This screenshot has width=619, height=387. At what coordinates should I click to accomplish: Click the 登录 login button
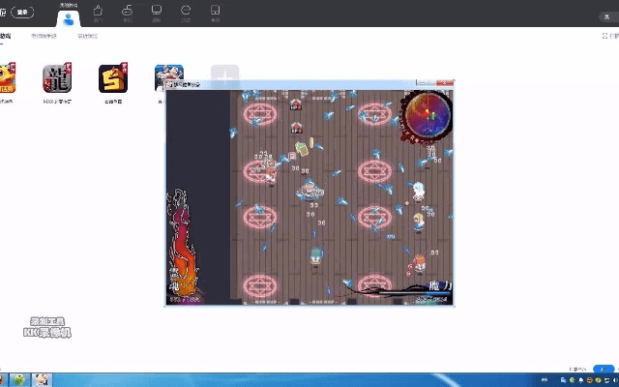[x=23, y=13]
